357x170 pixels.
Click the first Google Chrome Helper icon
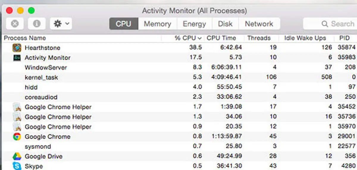(x=17, y=107)
